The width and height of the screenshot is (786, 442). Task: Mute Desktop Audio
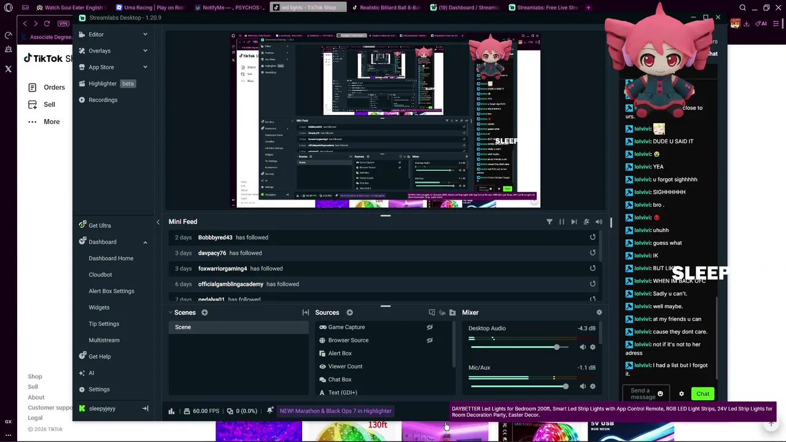[582, 347]
